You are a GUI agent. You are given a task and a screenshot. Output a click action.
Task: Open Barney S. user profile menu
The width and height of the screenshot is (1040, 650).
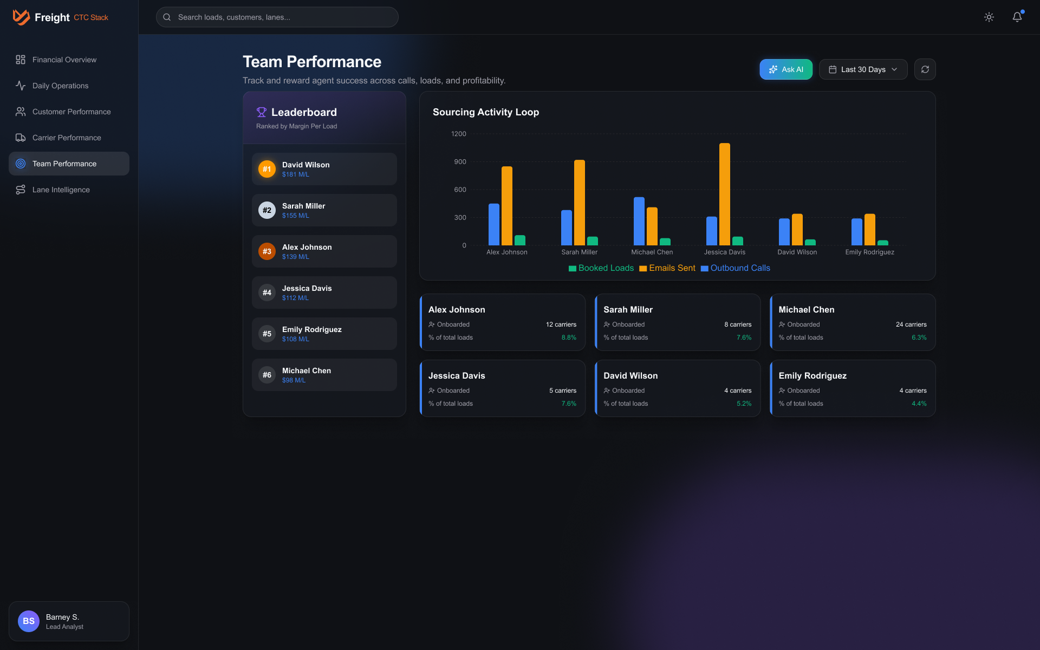coord(69,621)
